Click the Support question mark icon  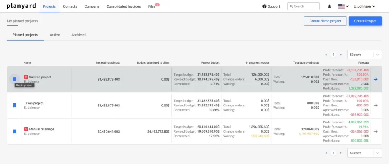[x=264, y=6]
